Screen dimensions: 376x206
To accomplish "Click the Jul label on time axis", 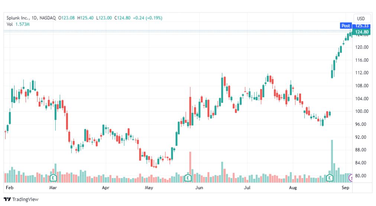I will pos(247,187).
